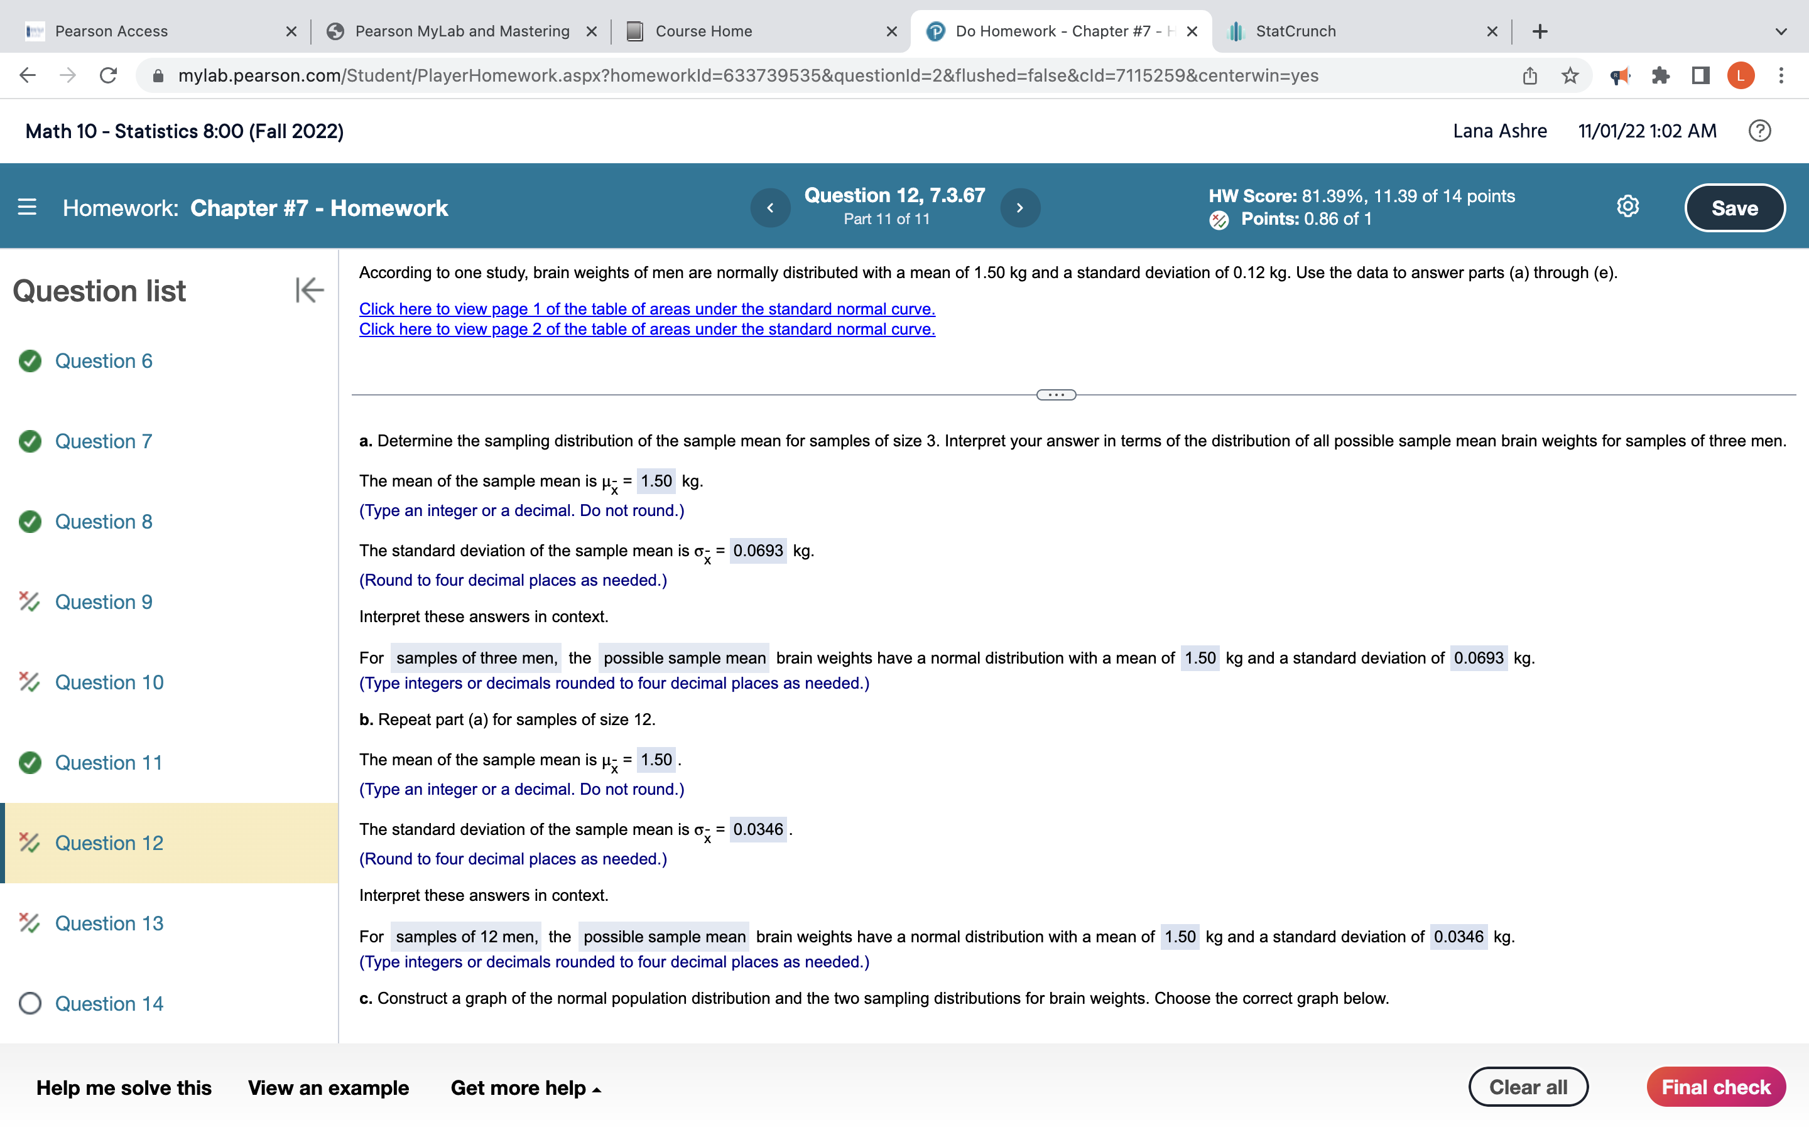
Task: Open page 1 of normal curve table
Action: (646, 309)
